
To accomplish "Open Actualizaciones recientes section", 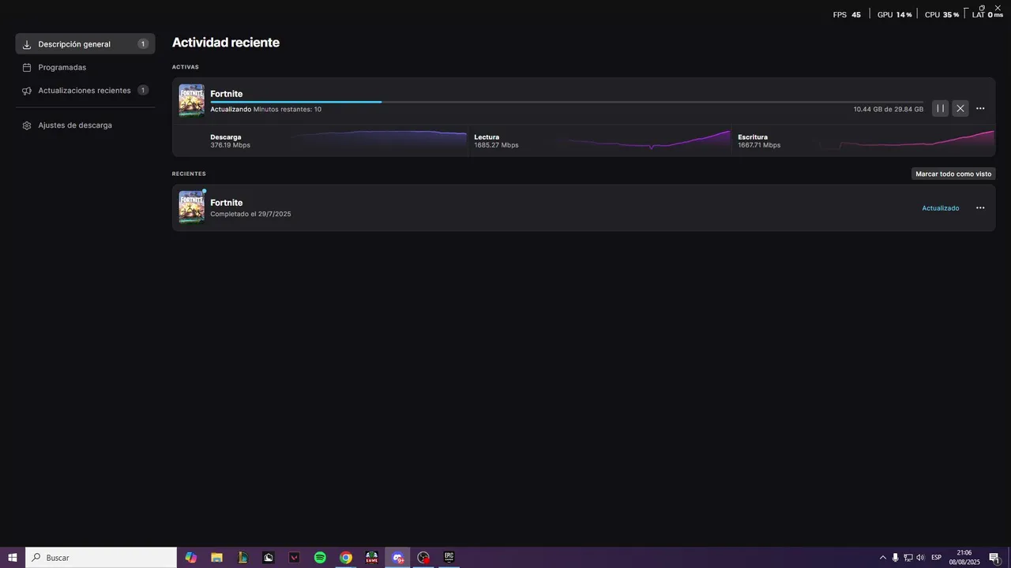I will pos(85,91).
